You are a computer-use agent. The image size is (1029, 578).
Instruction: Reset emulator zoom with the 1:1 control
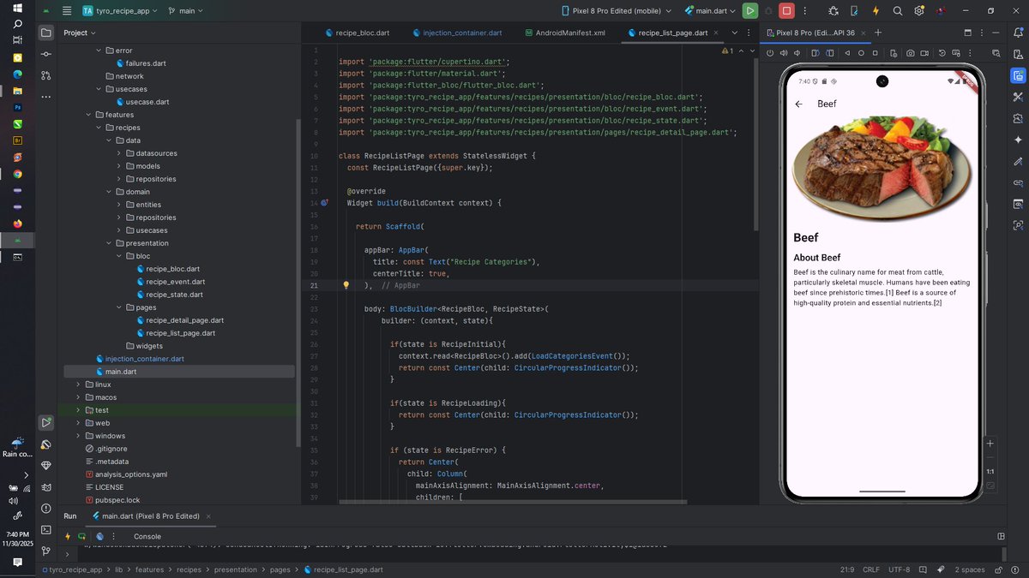[990, 473]
